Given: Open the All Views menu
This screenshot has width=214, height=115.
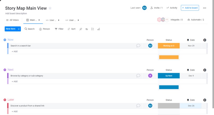Looking at the screenshot, I should coord(12,20).
